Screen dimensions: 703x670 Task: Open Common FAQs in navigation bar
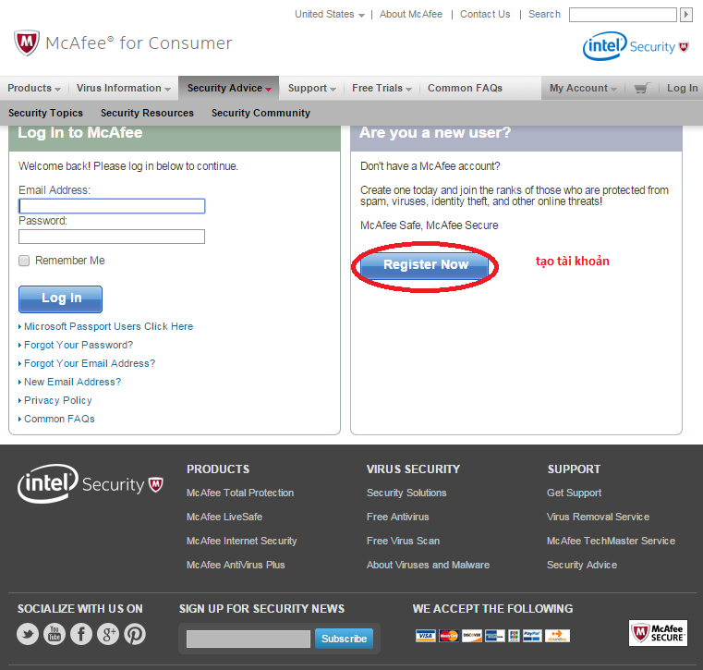(x=465, y=88)
